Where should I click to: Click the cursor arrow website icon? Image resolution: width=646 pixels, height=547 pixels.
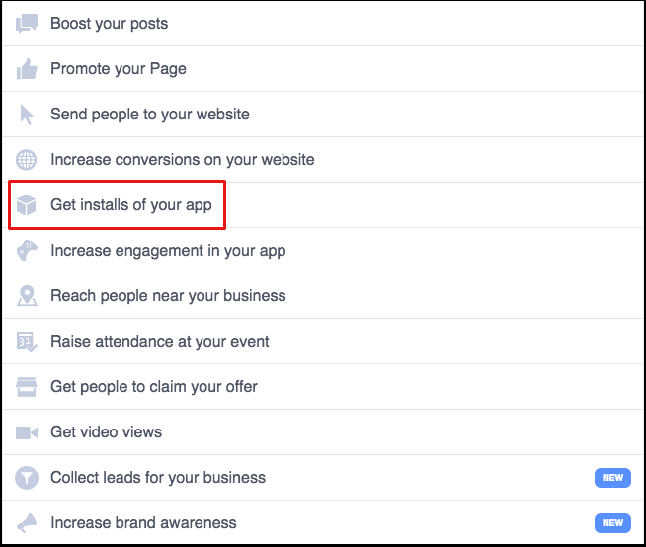click(27, 115)
